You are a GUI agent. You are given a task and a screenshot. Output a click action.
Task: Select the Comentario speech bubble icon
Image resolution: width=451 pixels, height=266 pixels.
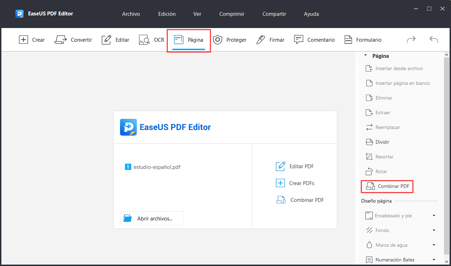(299, 40)
